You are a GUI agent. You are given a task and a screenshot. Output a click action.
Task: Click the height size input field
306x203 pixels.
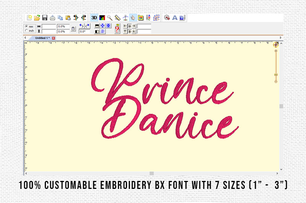pyautogui.click(x=49, y=31)
